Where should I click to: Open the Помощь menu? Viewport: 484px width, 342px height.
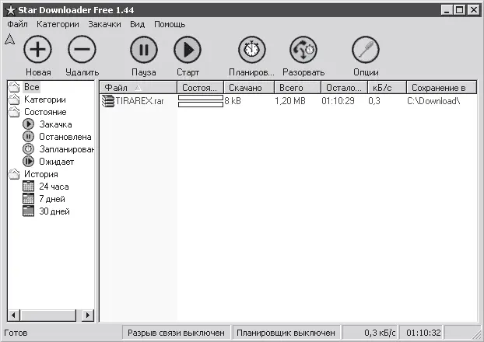click(169, 24)
